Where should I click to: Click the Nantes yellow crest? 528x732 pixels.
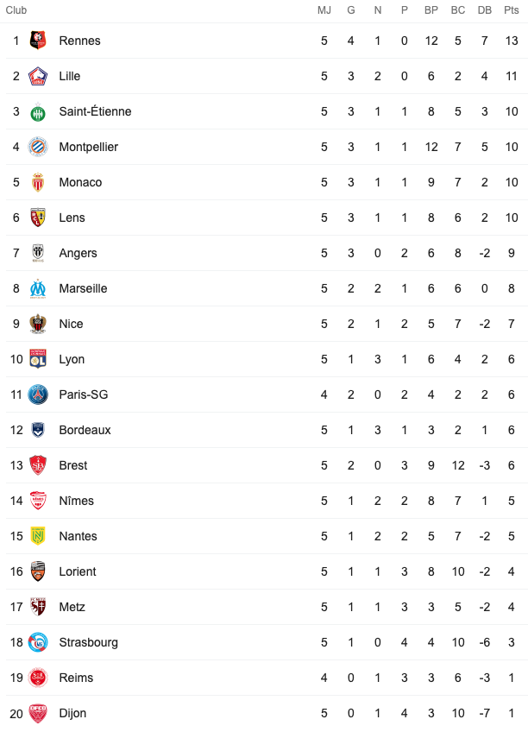coord(38,536)
